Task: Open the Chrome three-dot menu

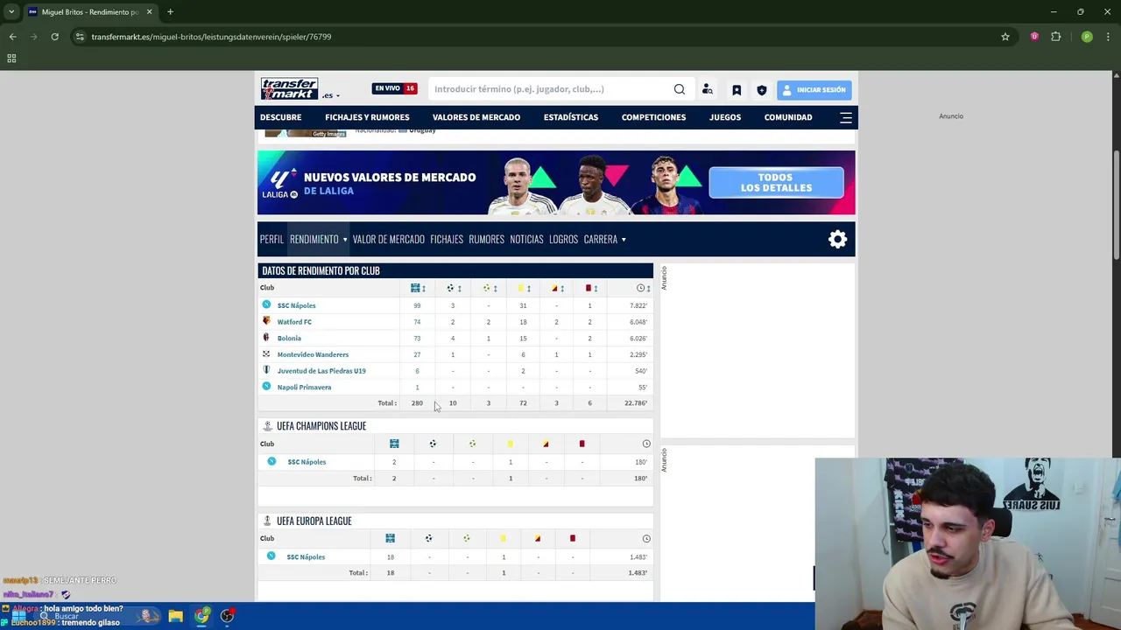Action: [x=1107, y=37]
